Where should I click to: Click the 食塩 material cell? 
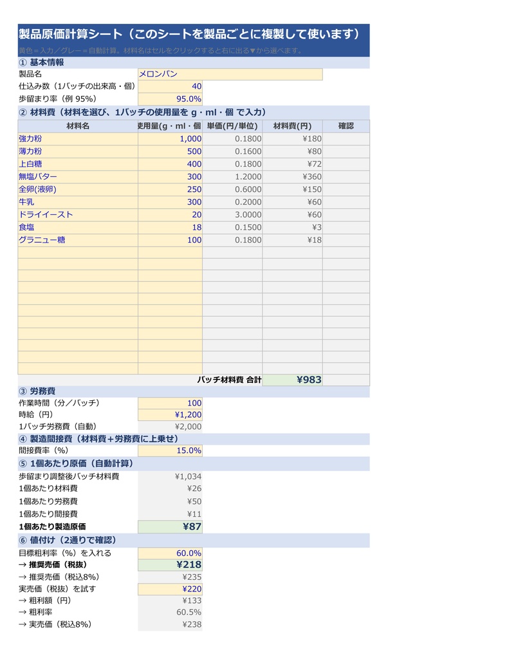pos(78,227)
